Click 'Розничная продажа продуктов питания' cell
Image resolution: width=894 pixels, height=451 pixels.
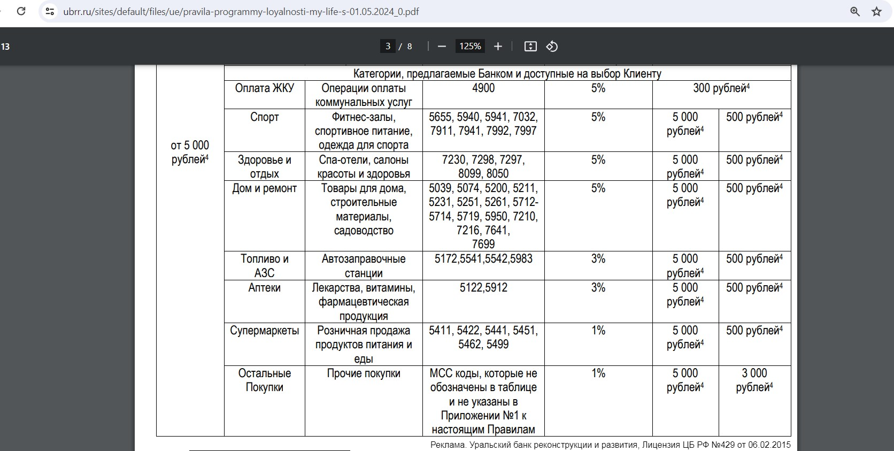coord(364,344)
